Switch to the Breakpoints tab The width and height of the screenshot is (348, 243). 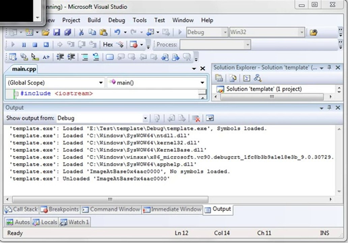(x=59, y=209)
